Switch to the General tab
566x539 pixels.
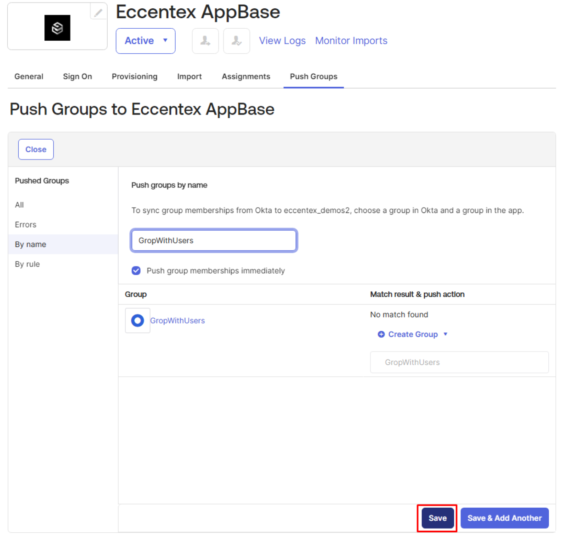click(x=29, y=76)
